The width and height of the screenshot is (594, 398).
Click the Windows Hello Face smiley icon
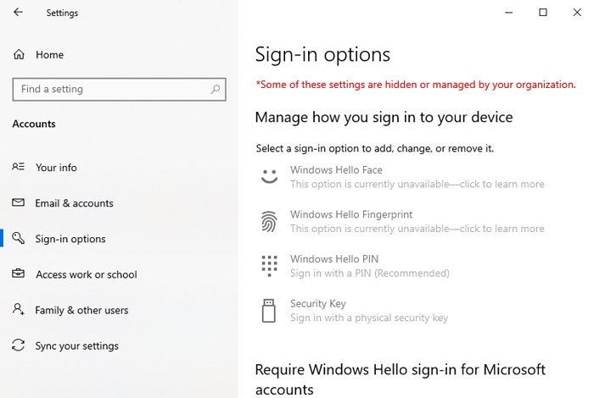[269, 177]
